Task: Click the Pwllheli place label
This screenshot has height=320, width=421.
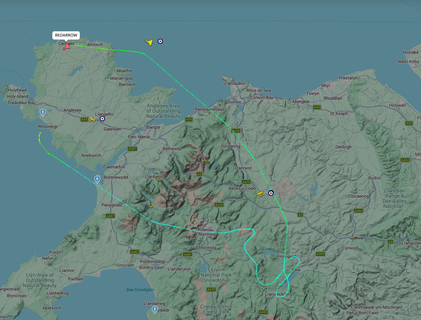Action: 76,279
